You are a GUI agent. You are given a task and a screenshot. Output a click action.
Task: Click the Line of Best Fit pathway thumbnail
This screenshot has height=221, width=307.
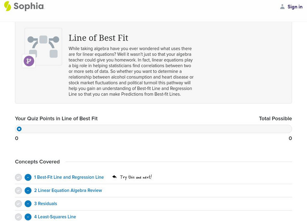(x=43, y=46)
